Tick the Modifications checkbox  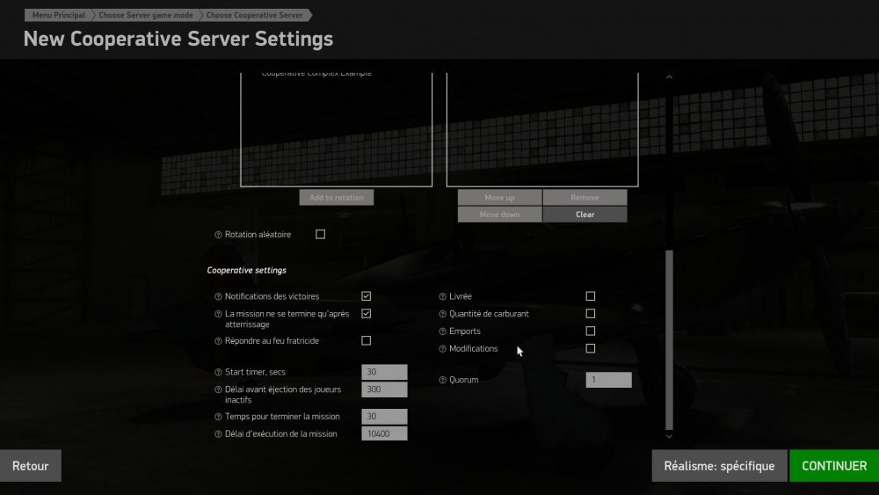591,348
